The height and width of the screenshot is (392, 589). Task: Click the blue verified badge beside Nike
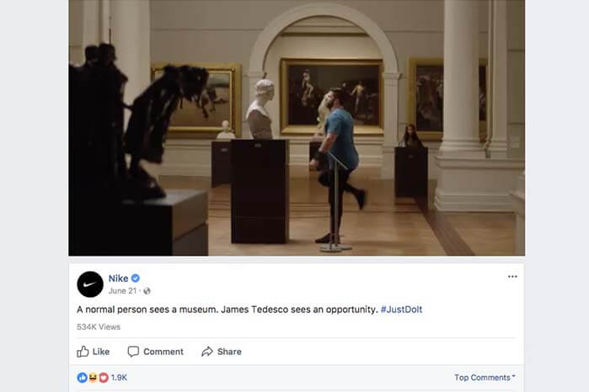(x=136, y=278)
